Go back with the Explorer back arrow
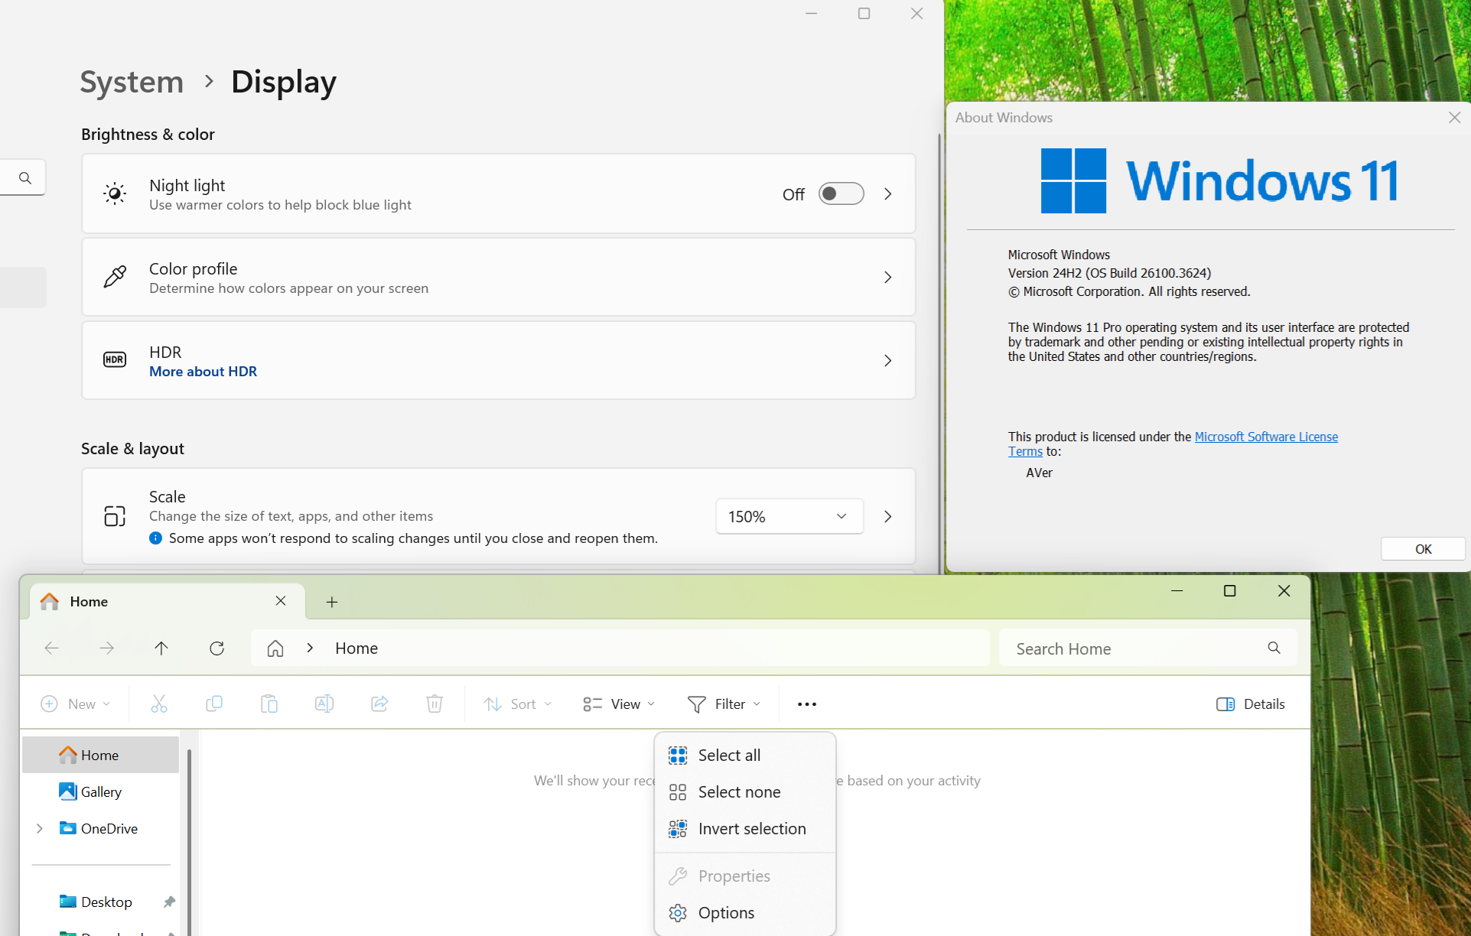The width and height of the screenshot is (1471, 936). coord(51,648)
